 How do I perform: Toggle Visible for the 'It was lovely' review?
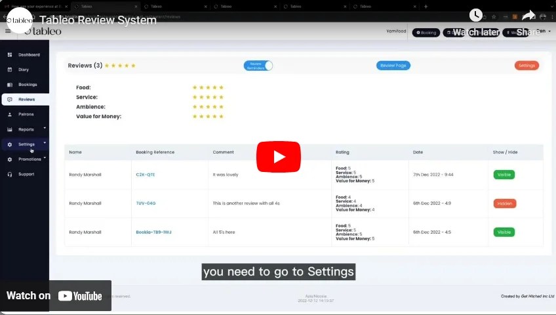tap(504, 175)
